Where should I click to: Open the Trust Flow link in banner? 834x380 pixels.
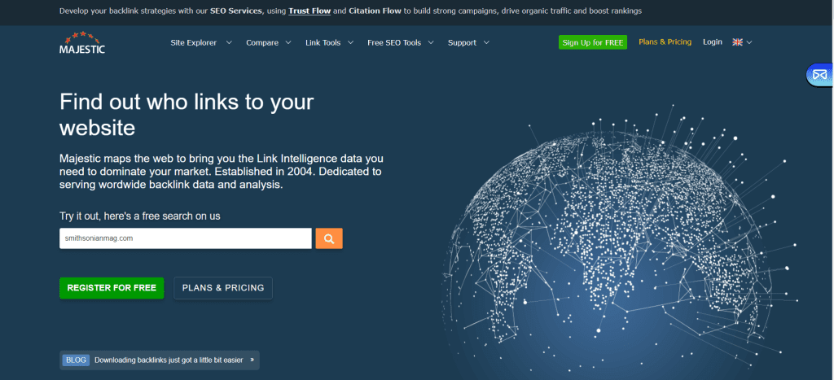click(309, 11)
